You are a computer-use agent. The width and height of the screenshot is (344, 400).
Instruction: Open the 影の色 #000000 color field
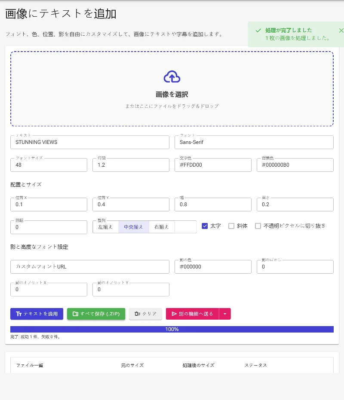point(213,266)
